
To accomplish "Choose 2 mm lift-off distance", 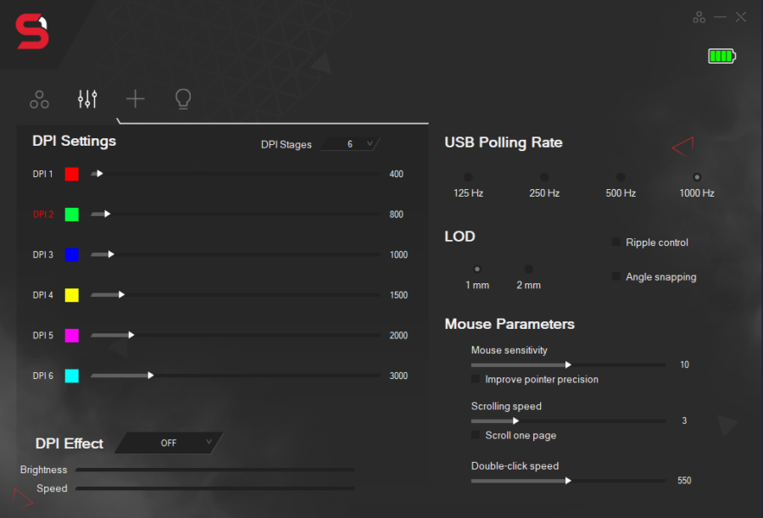I will [529, 270].
